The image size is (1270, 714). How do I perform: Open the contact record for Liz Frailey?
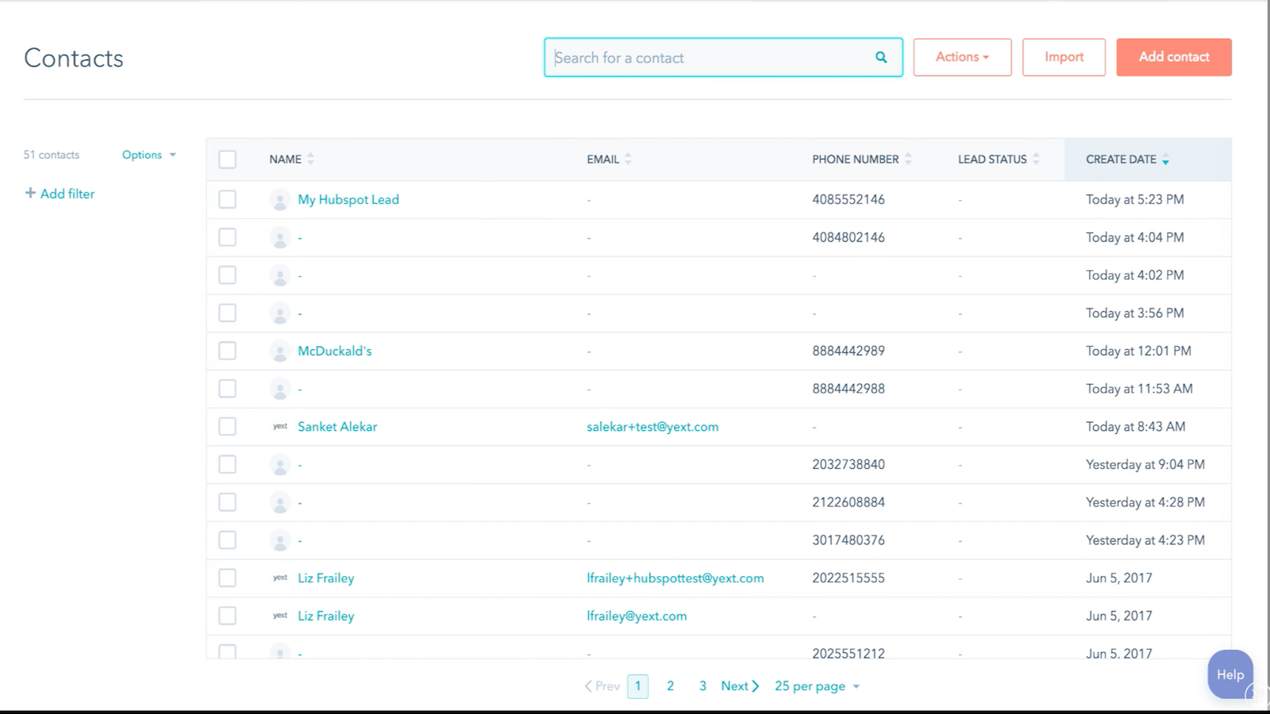click(325, 578)
